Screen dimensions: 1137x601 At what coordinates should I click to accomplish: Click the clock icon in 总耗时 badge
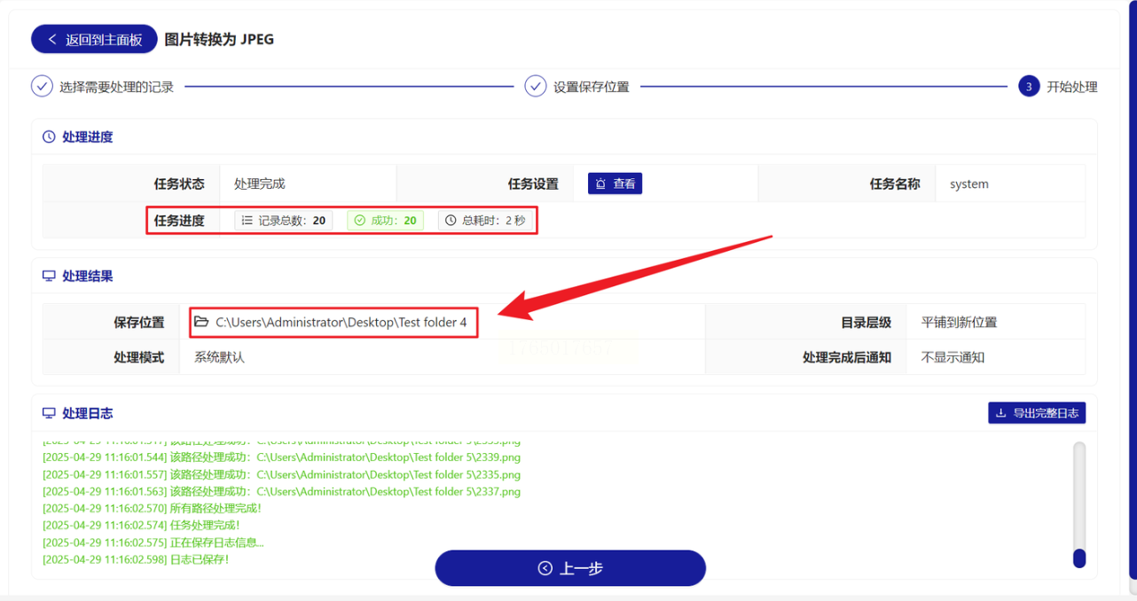coord(451,221)
